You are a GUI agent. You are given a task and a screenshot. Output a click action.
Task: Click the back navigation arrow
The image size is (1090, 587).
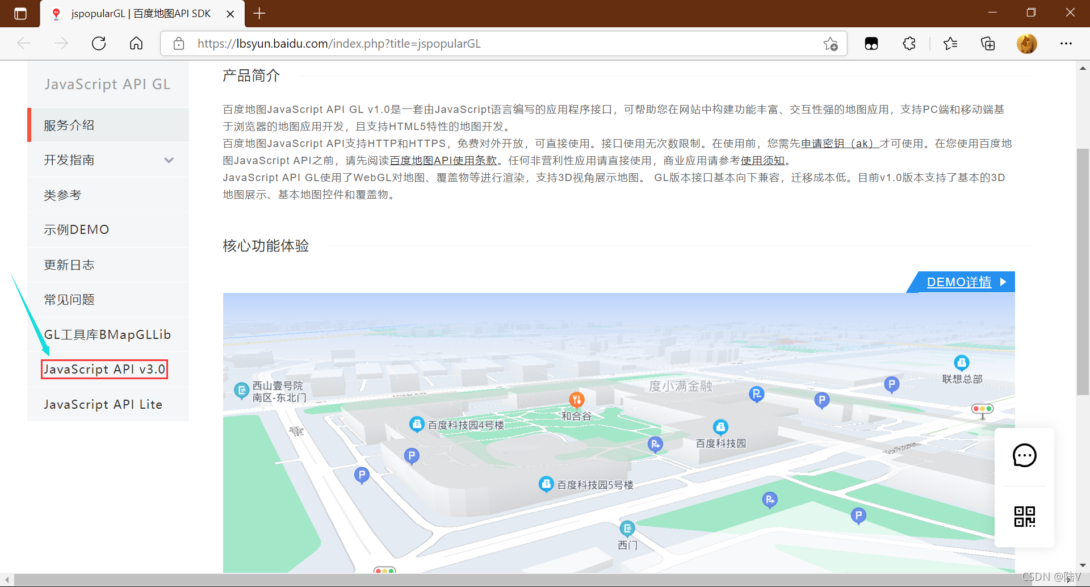tap(24, 44)
